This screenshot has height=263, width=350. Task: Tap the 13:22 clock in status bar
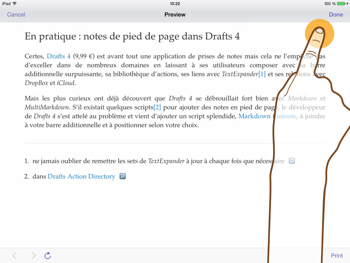pos(175,4)
